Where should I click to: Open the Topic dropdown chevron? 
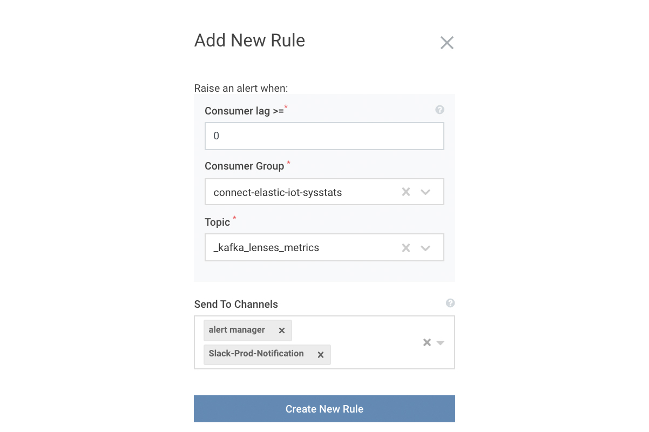425,248
